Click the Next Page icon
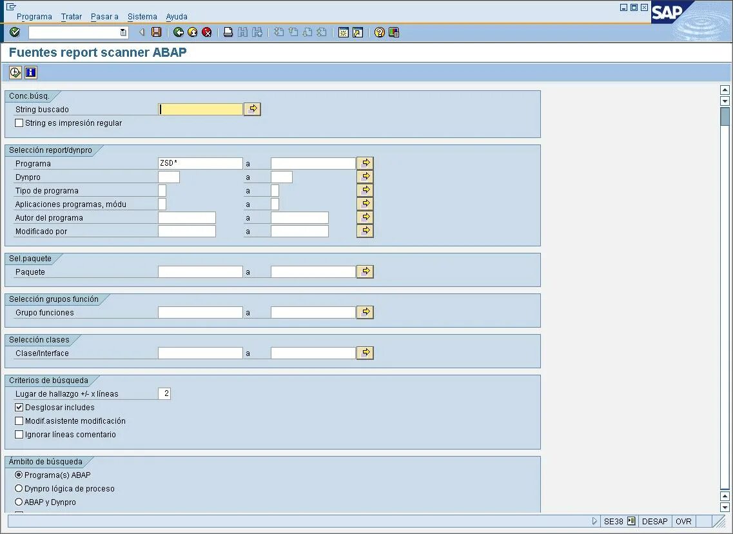The width and height of the screenshot is (733, 534). click(x=307, y=32)
